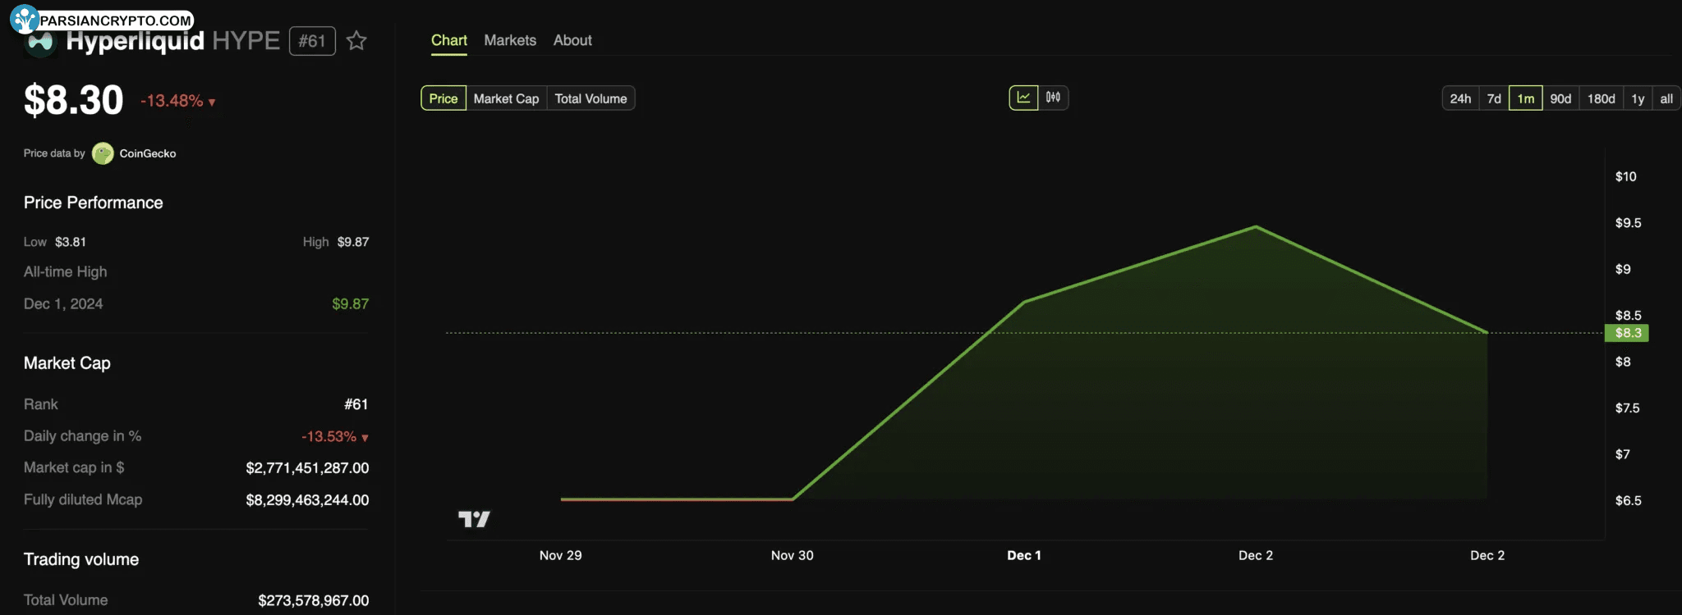Image resolution: width=1682 pixels, height=615 pixels.
Task: Switch to candlestick chart view icon
Action: (1053, 98)
